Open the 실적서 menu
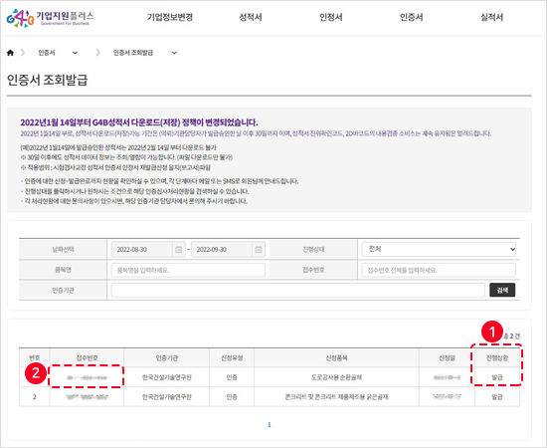 pos(492,17)
